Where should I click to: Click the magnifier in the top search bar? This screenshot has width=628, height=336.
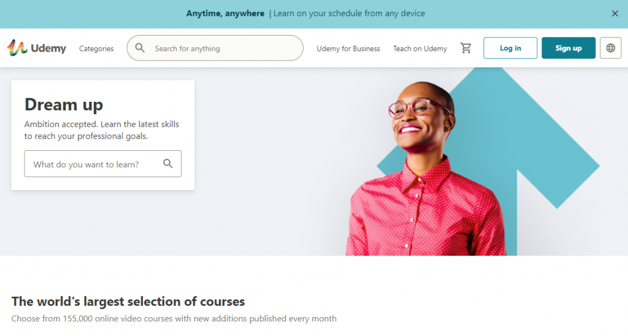pos(140,48)
